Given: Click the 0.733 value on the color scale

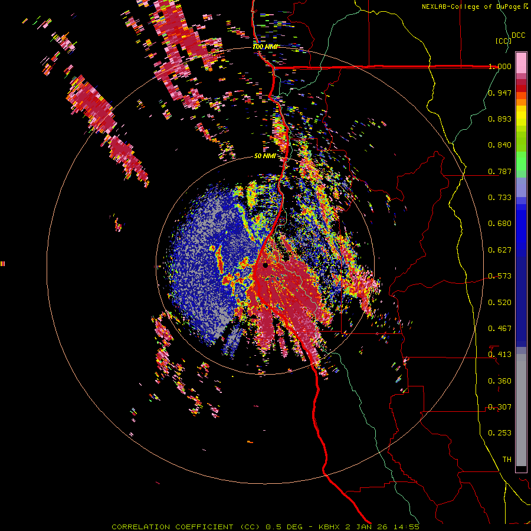Looking at the screenshot, I should 500,197.
